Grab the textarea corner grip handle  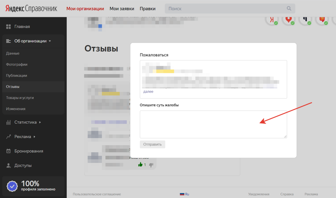tap(285, 136)
